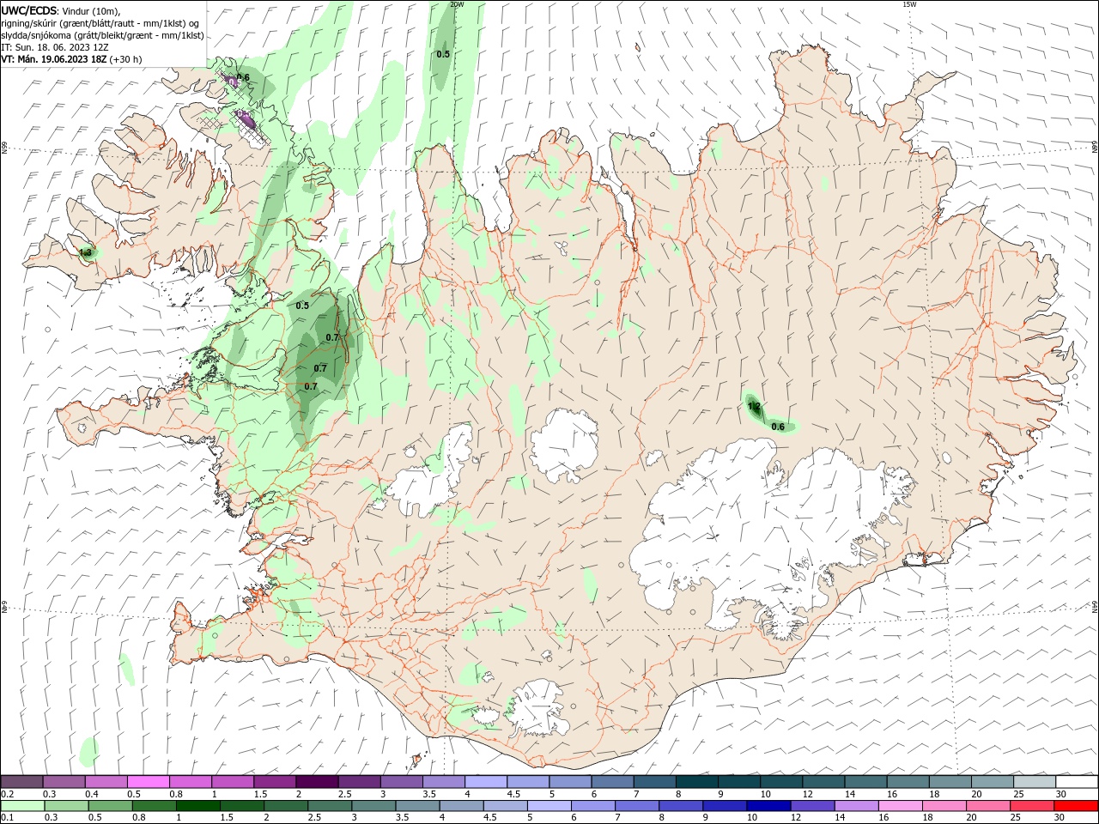Click the 0.1 label on the lower scale
This screenshot has width=1099, height=824.
(8, 818)
